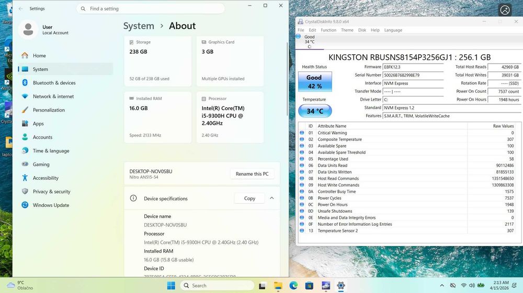Viewport: 523px width, 293px height.
Task: Click the status dot for Composite Temperature
Action: click(302, 139)
